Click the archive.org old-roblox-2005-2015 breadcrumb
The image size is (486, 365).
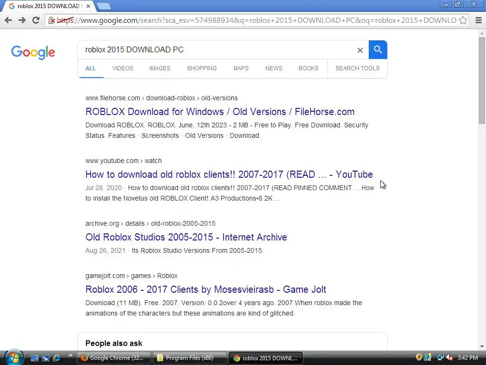(x=150, y=223)
